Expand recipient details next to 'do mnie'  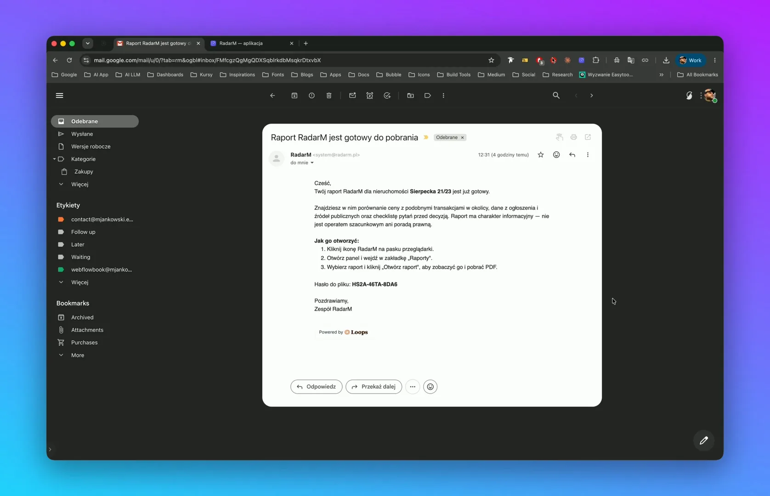(x=312, y=163)
